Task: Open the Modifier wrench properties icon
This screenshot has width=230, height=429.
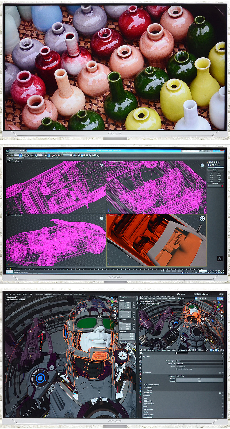Action: [x=140, y=381]
